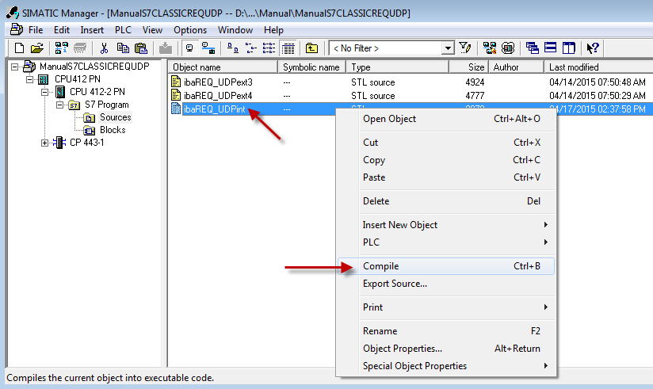Sort by Size column header
This screenshot has width=653, height=389.
pyautogui.click(x=468, y=67)
